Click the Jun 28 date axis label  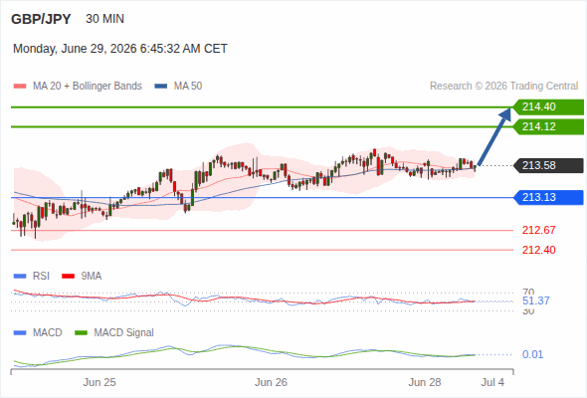click(x=425, y=382)
